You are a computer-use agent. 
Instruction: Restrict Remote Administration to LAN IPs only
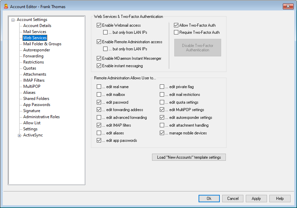coord(106,49)
